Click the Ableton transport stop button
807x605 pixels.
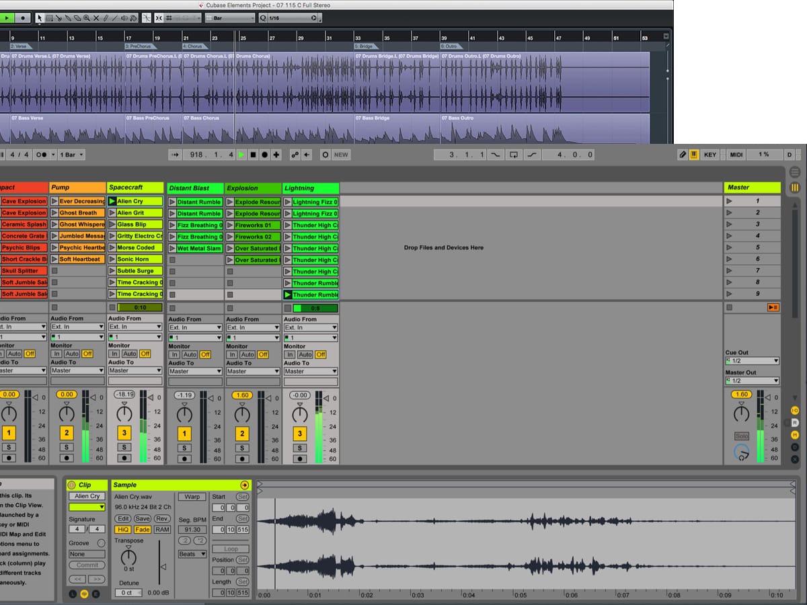(x=254, y=155)
